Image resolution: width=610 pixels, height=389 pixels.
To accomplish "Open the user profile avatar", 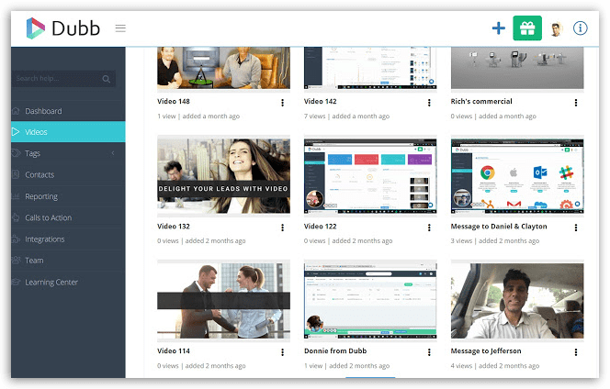I will [556, 28].
